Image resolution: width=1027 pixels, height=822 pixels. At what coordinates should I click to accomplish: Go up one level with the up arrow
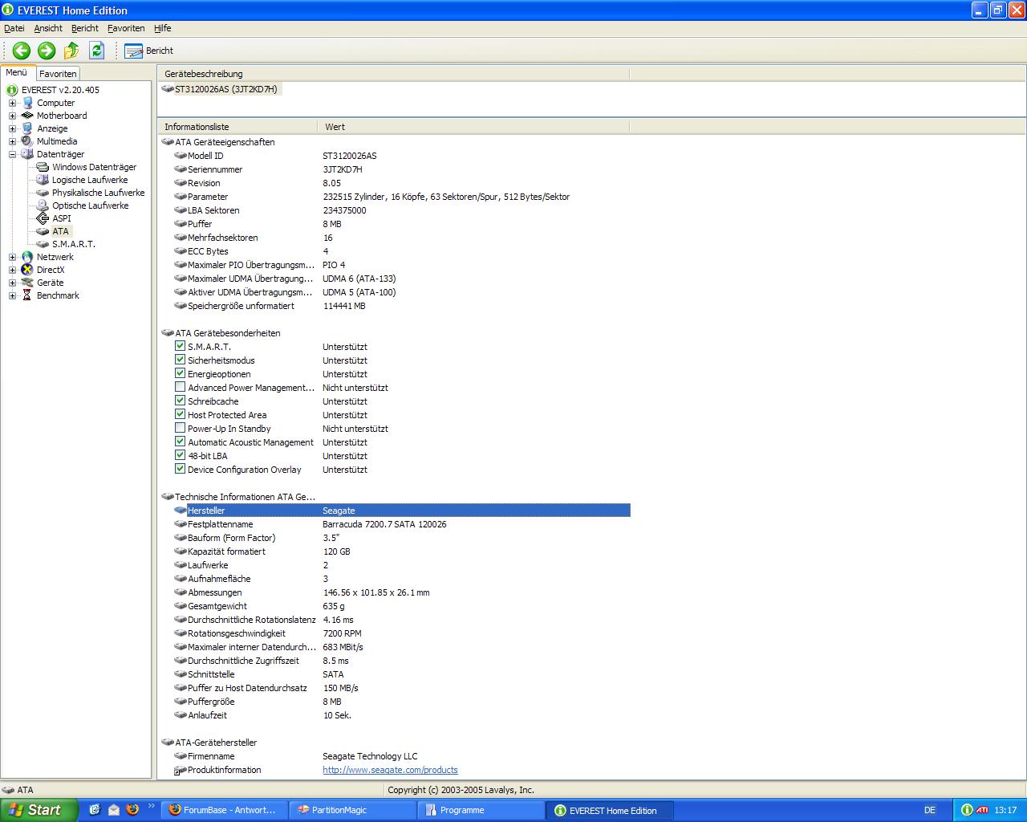click(71, 51)
